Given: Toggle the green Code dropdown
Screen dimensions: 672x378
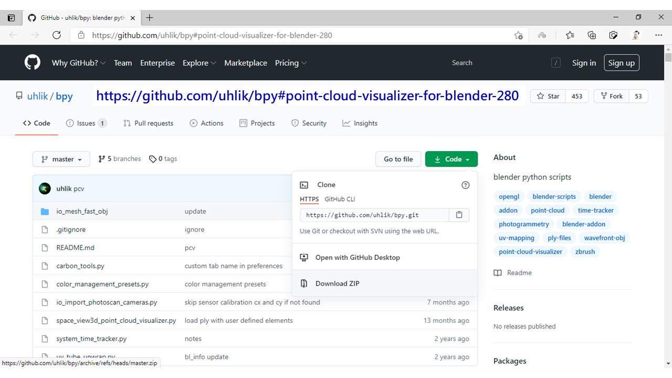Looking at the screenshot, I should pos(451,159).
